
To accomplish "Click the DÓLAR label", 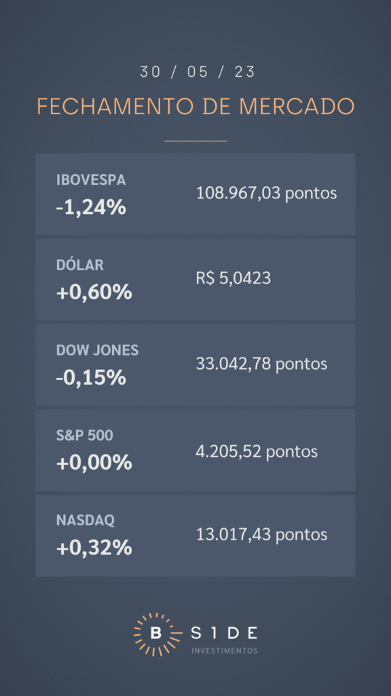I will click(80, 265).
